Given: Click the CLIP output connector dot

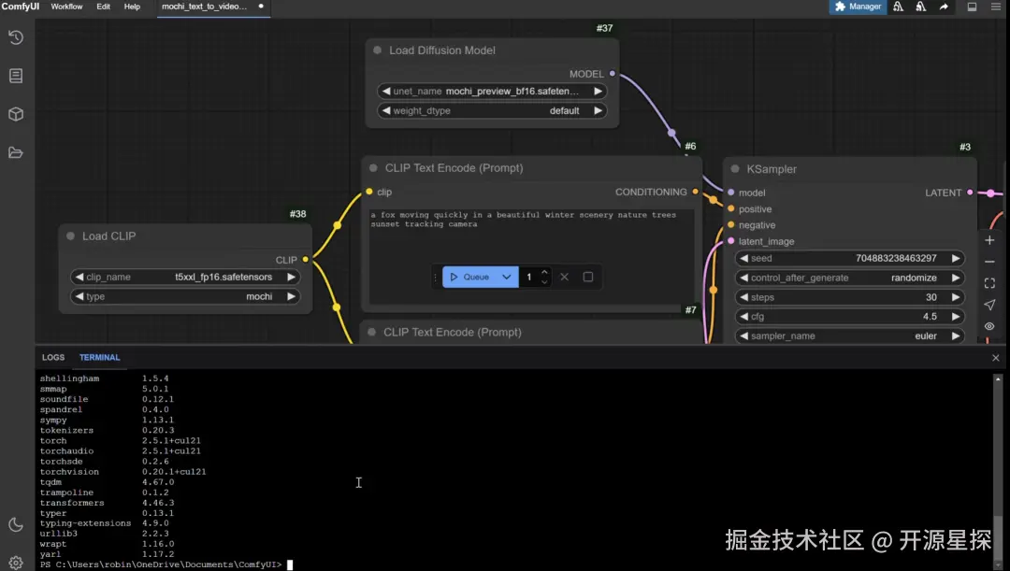Looking at the screenshot, I should pos(305,260).
